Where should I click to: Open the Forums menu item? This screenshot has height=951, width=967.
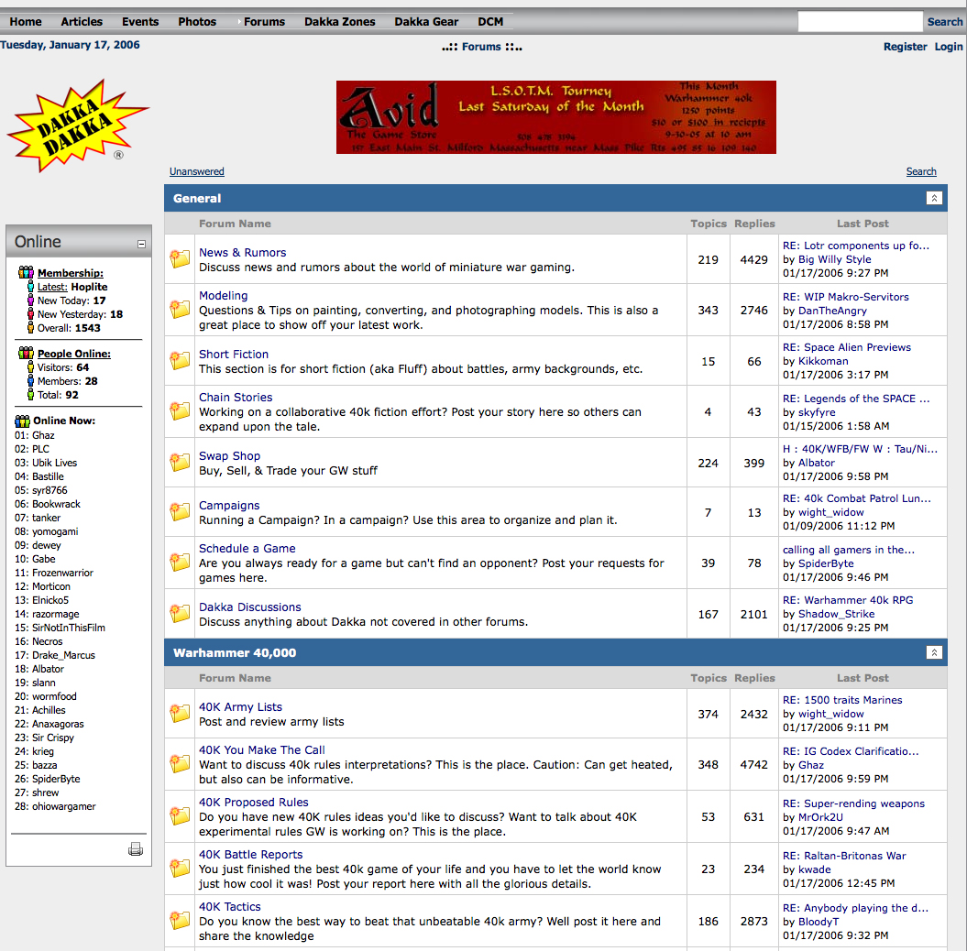[264, 22]
